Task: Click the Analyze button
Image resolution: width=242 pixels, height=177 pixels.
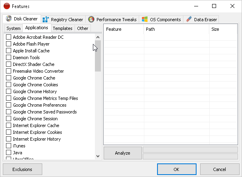Action: tap(123, 153)
